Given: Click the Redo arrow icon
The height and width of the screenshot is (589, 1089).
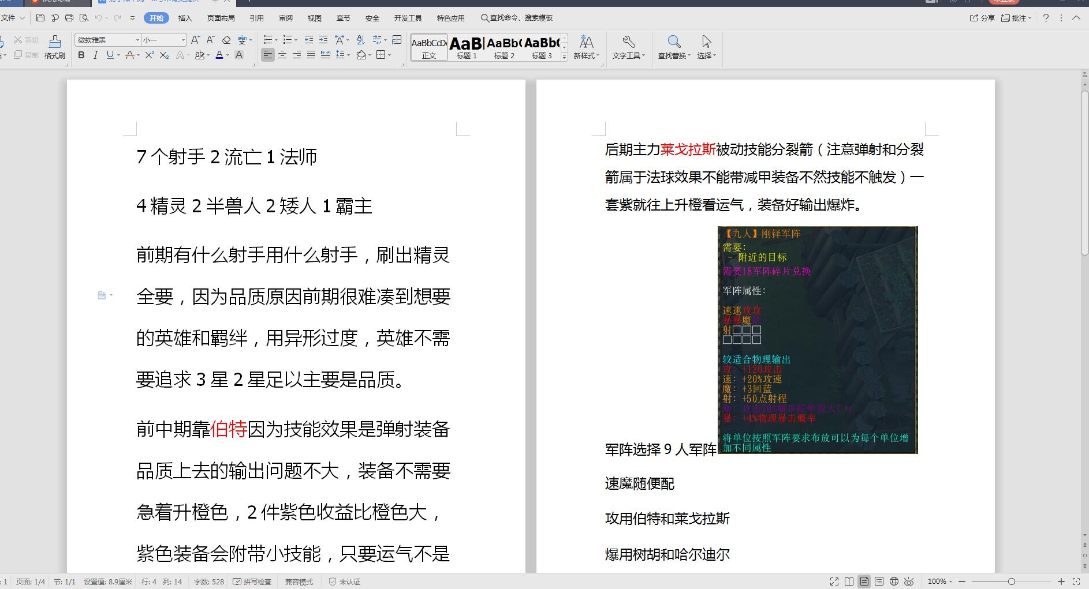Looking at the screenshot, I should 118,18.
